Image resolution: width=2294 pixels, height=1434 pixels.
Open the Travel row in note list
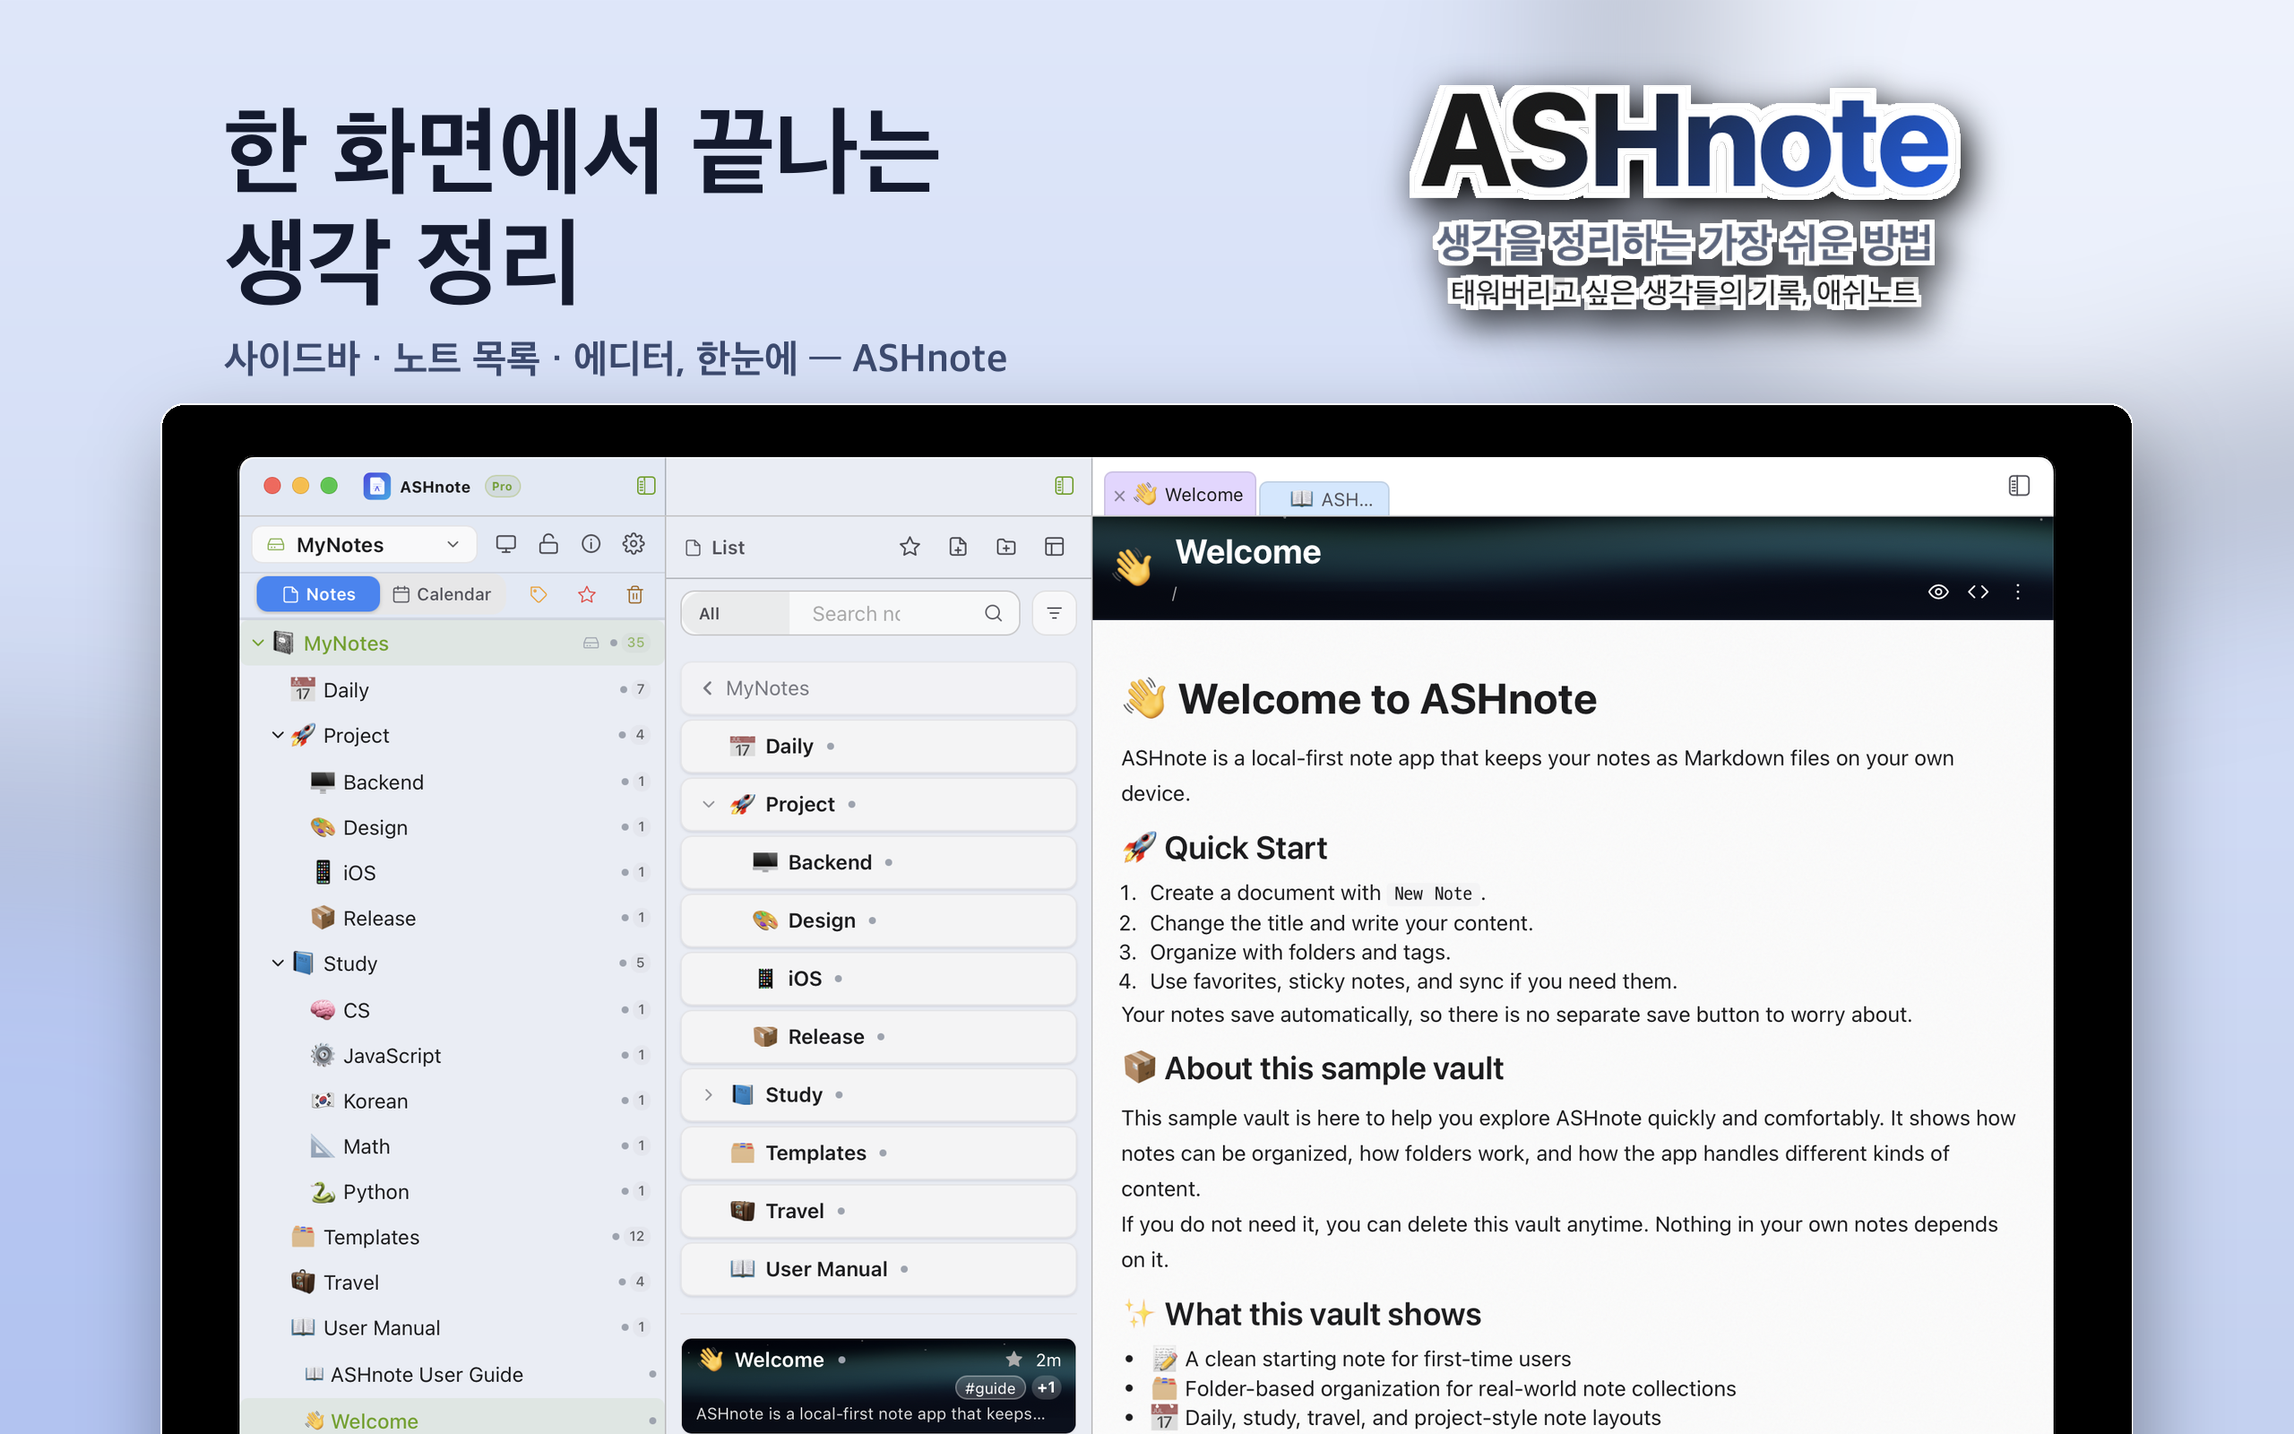(879, 1211)
